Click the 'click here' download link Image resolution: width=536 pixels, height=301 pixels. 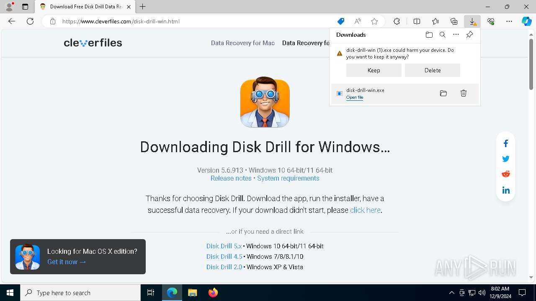[x=365, y=210]
